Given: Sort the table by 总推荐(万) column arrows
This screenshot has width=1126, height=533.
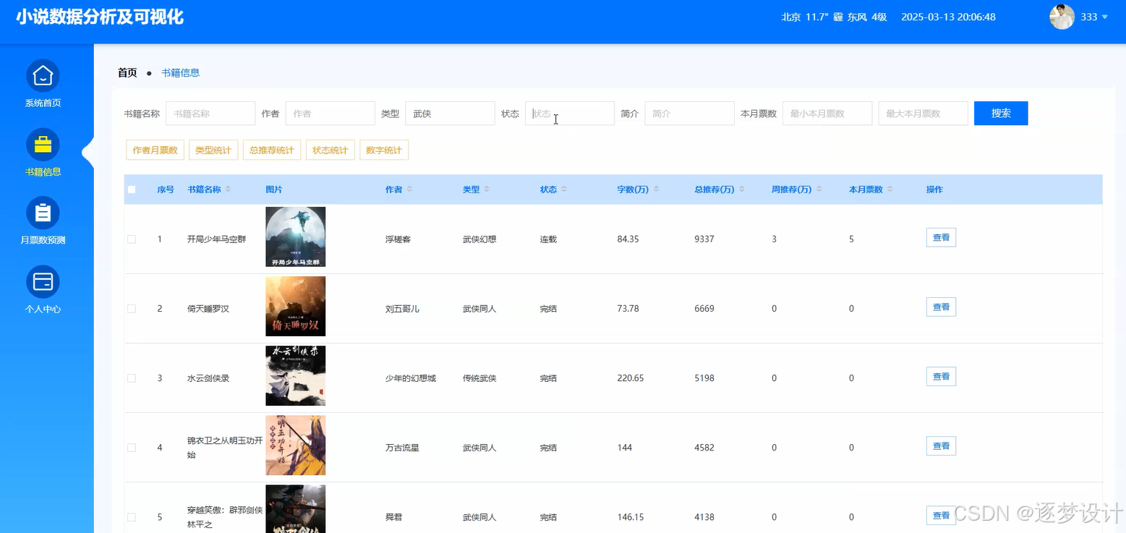Looking at the screenshot, I should pos(743,189).
